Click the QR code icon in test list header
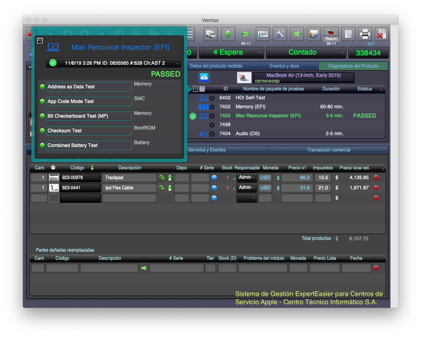 coord(202,89)
